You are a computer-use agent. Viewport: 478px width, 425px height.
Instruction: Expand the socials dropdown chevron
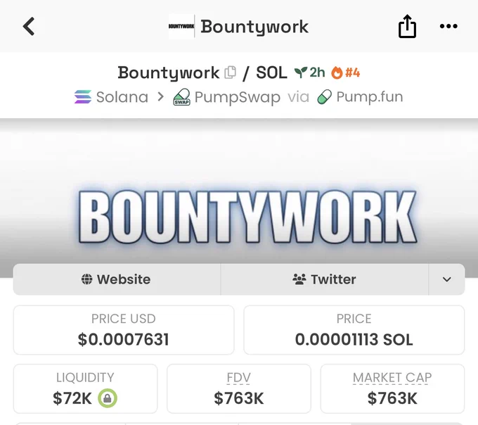[447, 279]
